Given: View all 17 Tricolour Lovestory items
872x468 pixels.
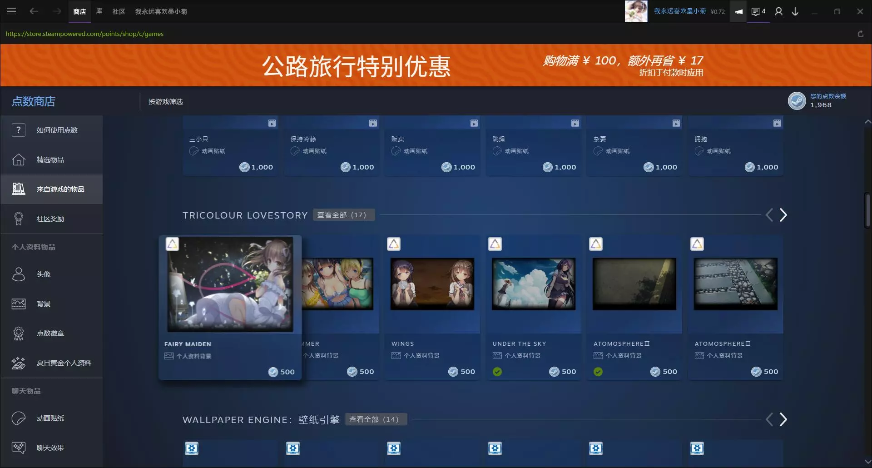Looking at the screenshot, I should 344,215.
